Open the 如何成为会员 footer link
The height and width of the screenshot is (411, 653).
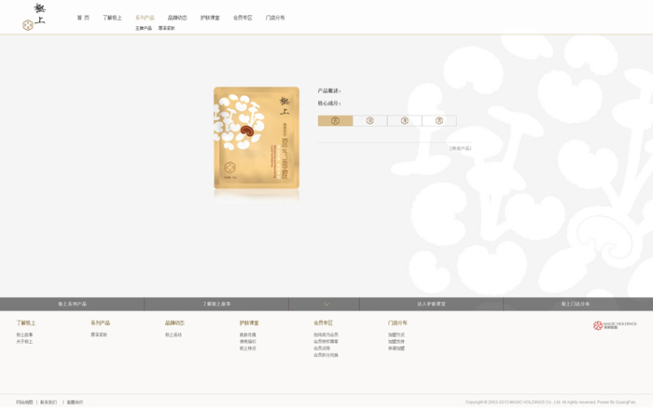[x=326, y=335]
